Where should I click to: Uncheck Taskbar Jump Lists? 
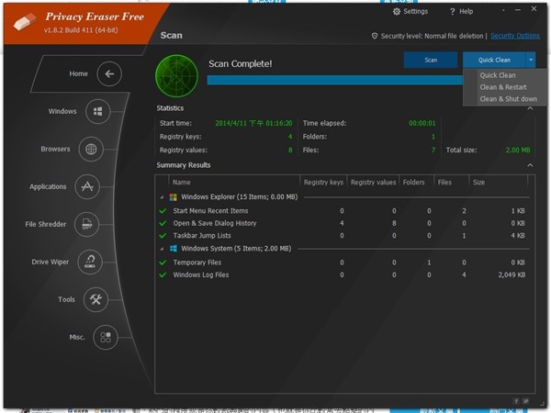[163, 236]
